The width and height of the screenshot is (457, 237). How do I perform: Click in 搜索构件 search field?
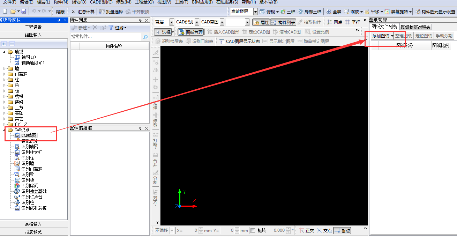point(106,36)
